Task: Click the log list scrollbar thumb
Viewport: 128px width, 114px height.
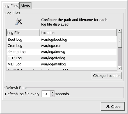Action: [x=120, y=40]
